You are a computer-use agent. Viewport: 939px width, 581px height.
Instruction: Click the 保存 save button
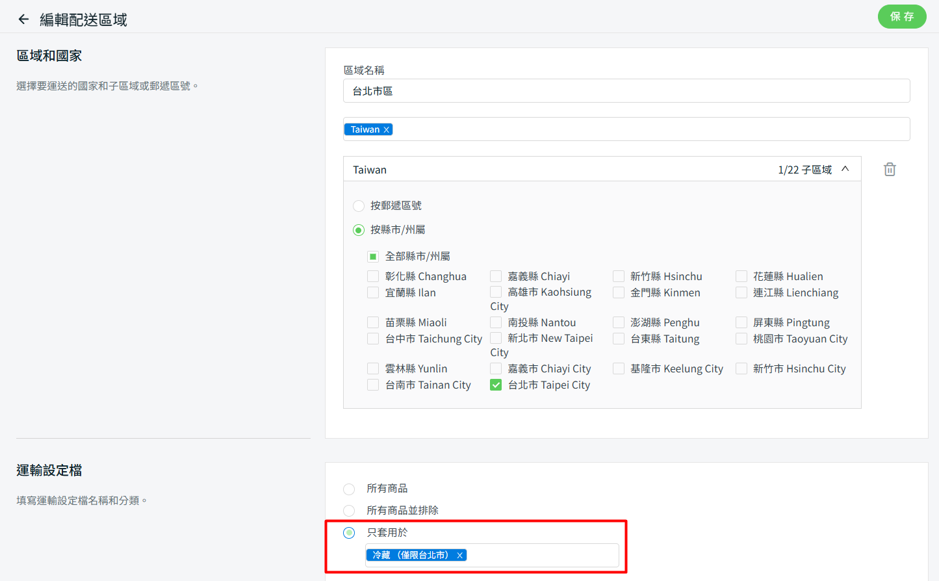coord(901,17)
